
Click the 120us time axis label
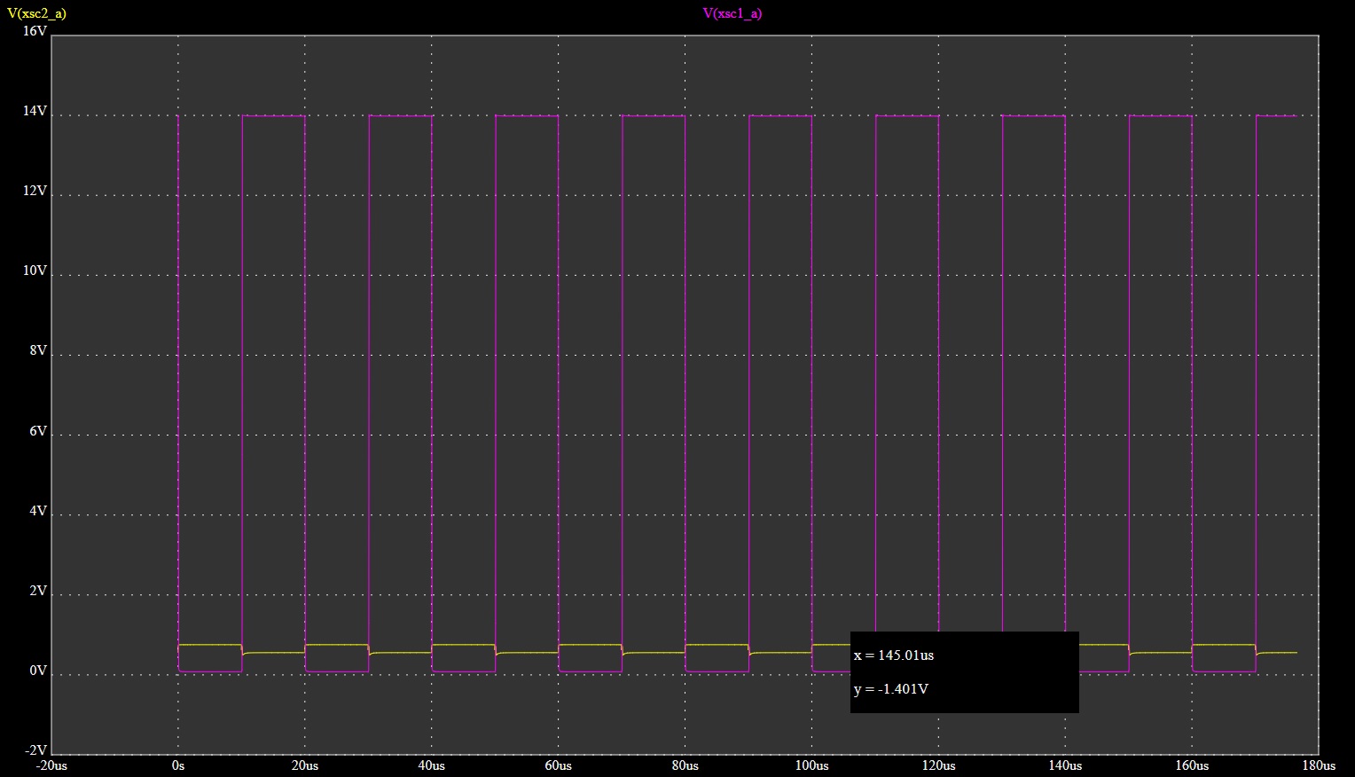pyautogui.click(x=939, y=765)
